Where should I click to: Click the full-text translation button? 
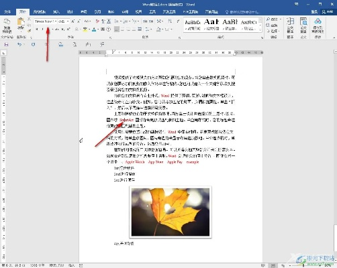click(x=290, y=25)
